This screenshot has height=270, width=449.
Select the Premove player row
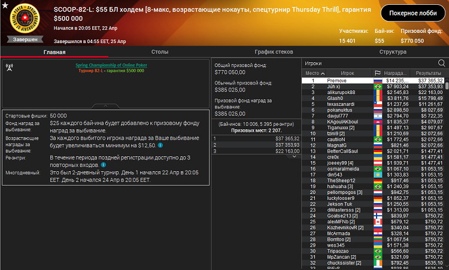click(x=373, y=81)
